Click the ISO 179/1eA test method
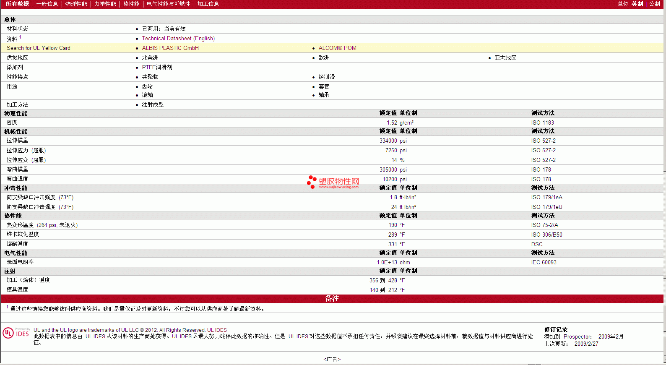Screen dimensions: 666x365 [x=546, y=197]
